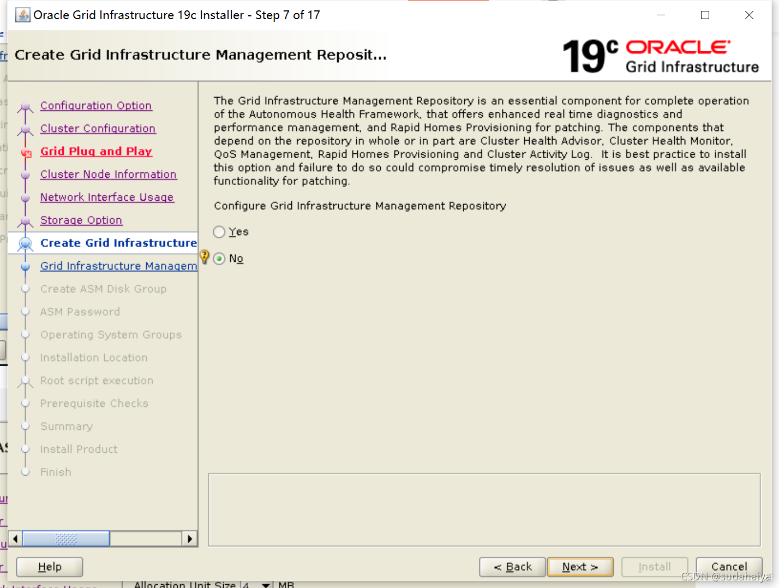Click the right arrow of the horizontal scrollbar

point(189,539)
